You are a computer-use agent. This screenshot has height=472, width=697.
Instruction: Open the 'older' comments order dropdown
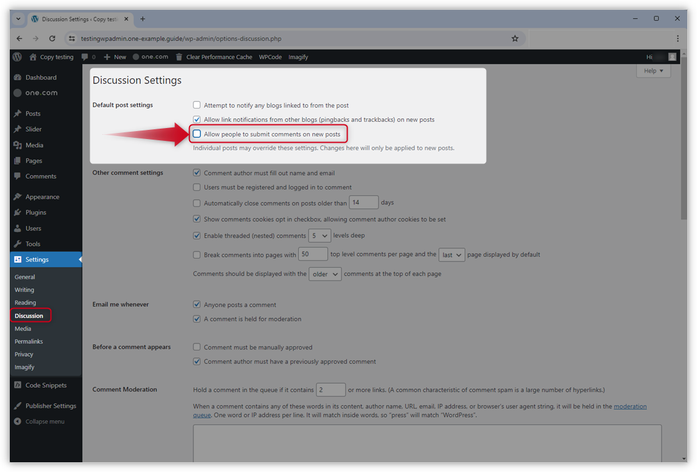tap(324, 274)
